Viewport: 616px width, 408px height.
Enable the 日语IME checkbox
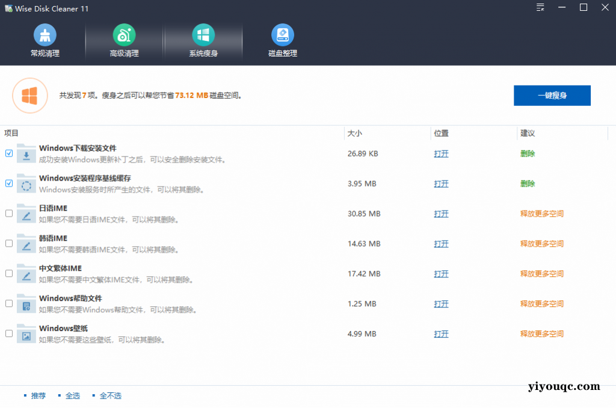click(x=9, y=214)
